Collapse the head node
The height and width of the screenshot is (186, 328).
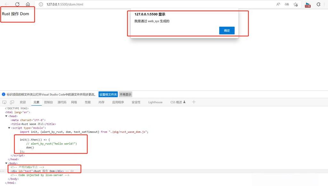coord(6,116)
